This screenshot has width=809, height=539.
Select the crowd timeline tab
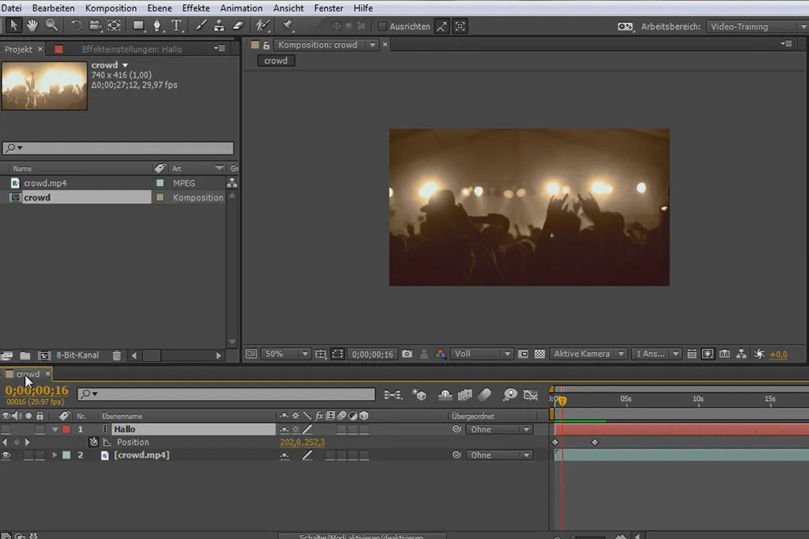[x=28, y=374]
